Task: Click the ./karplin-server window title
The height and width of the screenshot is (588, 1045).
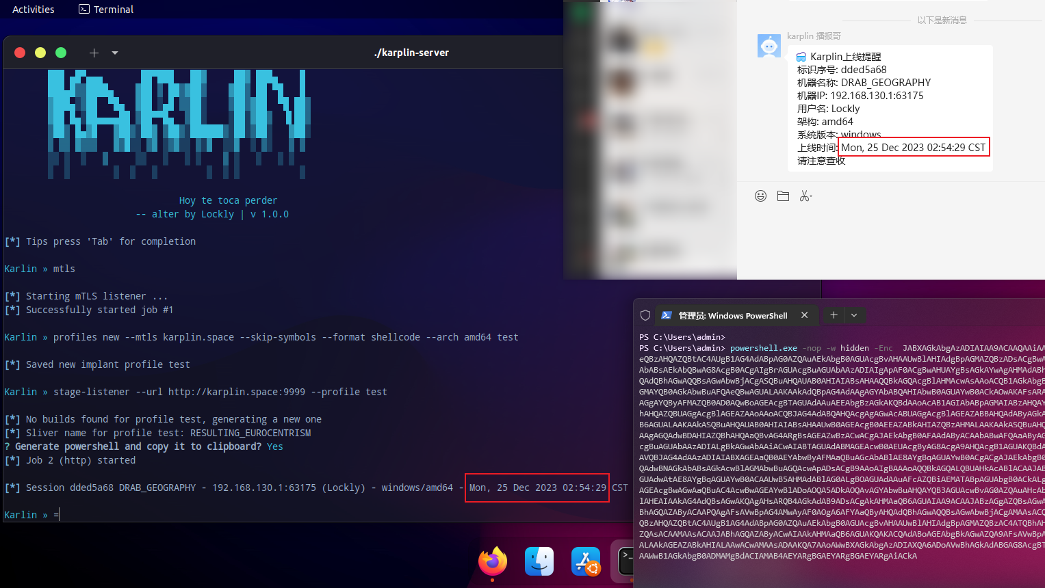Action: [411, 53]
